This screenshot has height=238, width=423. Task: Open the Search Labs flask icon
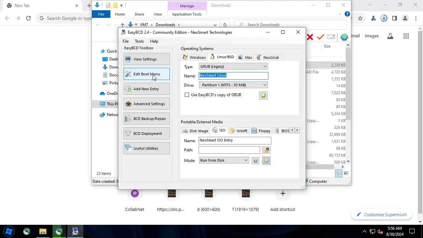[390, 36]
